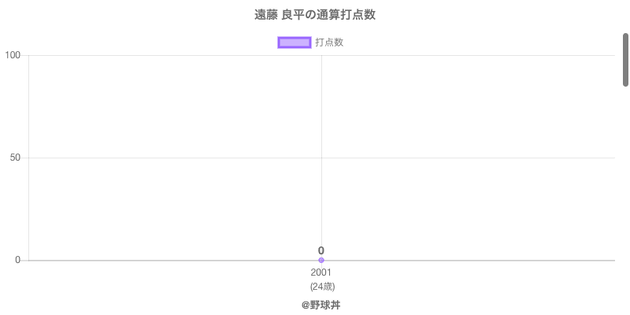Click the 100 y-axis tick label
630x315 pixels.
[13, 55]
